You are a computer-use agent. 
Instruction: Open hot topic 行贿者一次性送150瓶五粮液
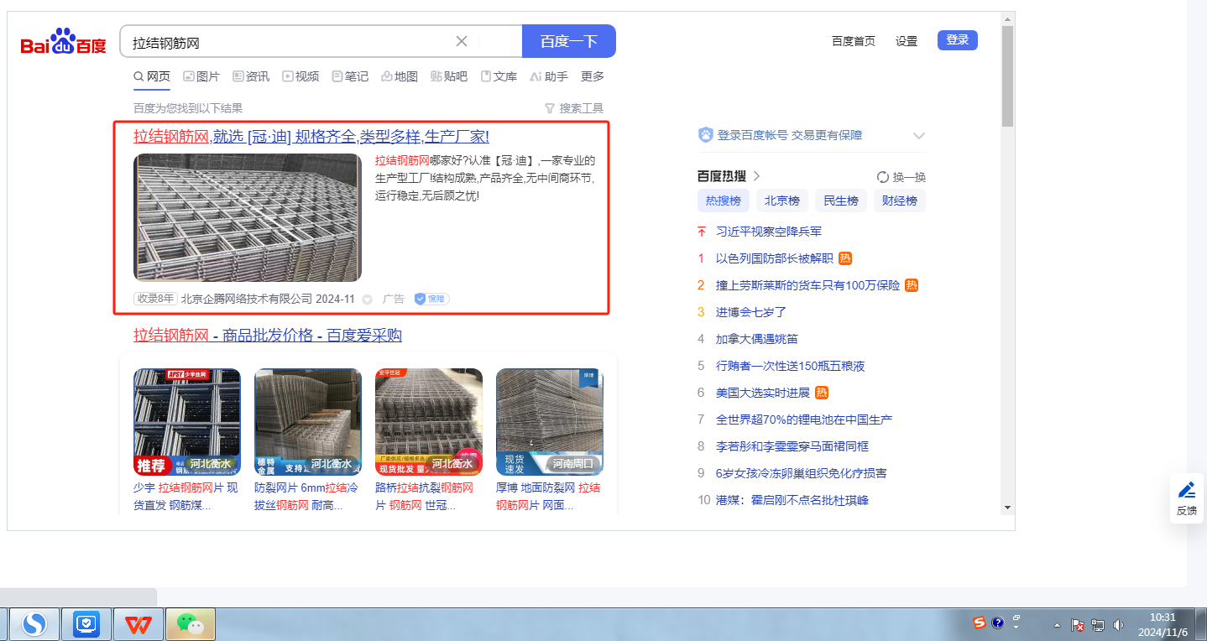[x=790, y=366]
